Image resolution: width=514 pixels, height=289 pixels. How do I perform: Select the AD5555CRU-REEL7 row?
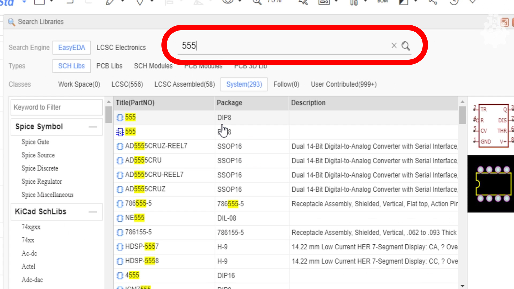tap(286, 175)
